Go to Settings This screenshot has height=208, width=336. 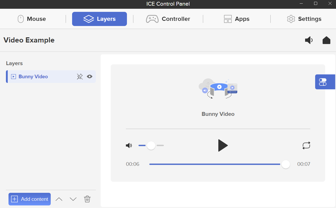[x=304, y=19]
